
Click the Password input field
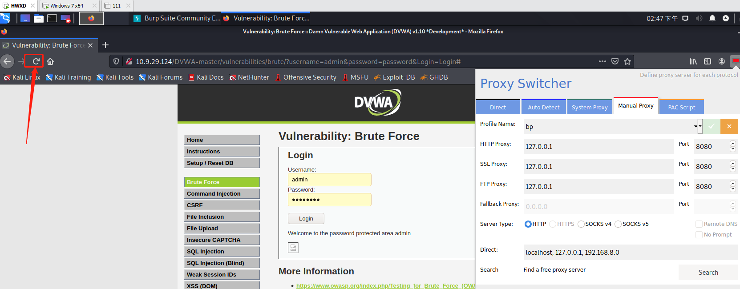point(330,200)
